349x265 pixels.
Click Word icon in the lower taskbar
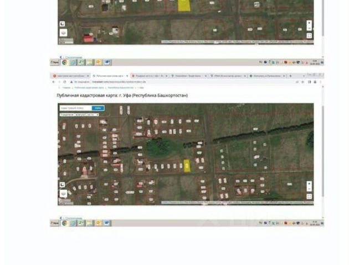[x=107, y=223]
